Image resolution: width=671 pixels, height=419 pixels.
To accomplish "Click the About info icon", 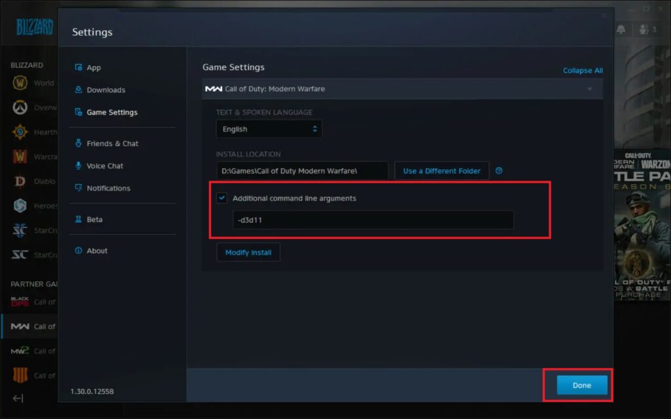I will point(79,250).
